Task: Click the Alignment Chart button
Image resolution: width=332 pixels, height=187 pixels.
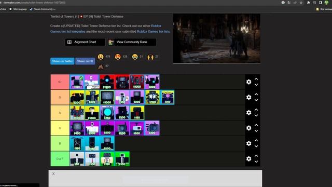Action: [x=85, y=42]
